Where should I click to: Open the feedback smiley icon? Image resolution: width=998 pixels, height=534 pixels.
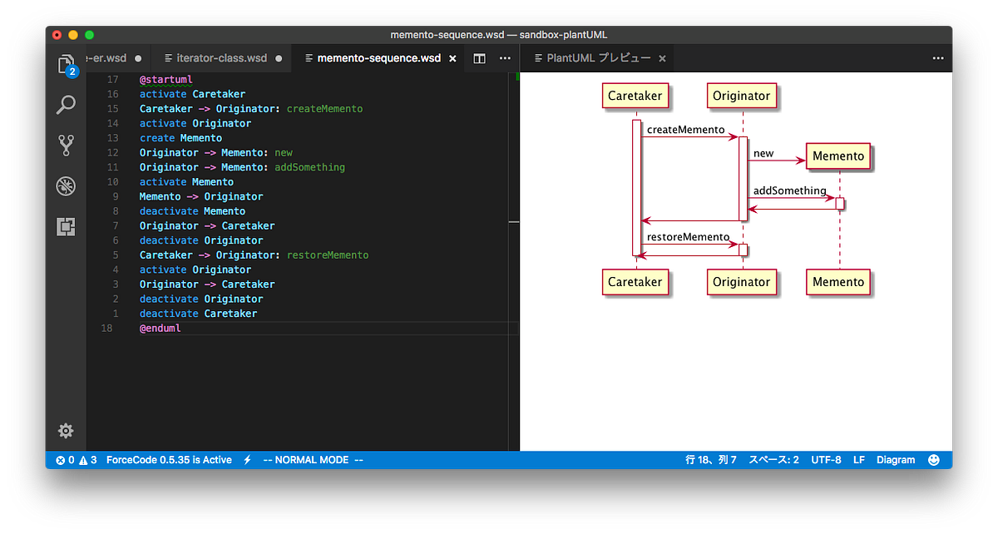pyautogui.click(x=933, y=459)
